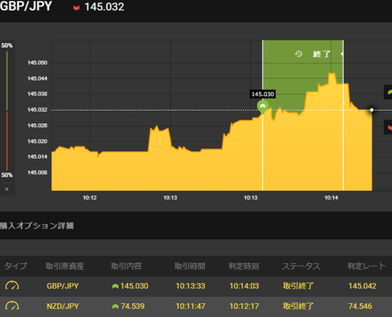The image size is (392, 317).
Task: Click the 10:12:17 judgment time cell
Action: click(244, 306)
